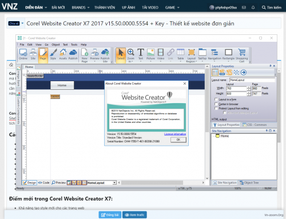Switch to Site view icon
The width and height of the screenshot is (286, 219).
tap(33, 54)
